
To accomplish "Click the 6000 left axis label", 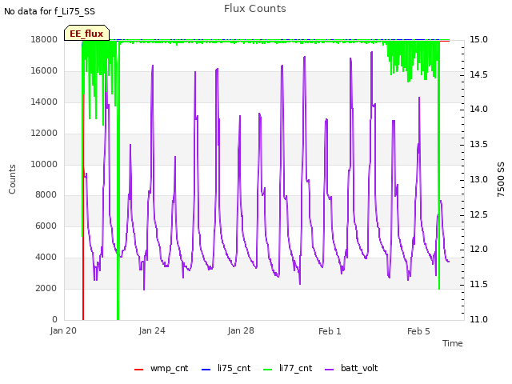I will [46, 226].
